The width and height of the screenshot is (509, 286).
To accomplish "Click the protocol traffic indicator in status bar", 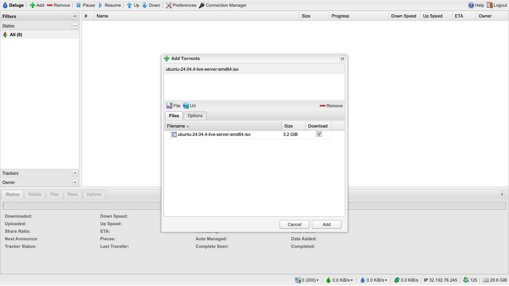I will (x=406, y=280).
